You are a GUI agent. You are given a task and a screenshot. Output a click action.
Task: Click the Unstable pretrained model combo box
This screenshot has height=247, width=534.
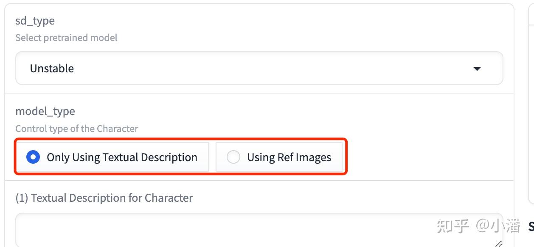point(259,68)
